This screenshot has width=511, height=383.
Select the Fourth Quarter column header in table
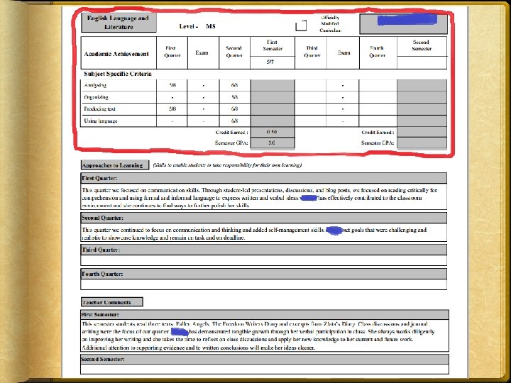coord(378,52)
